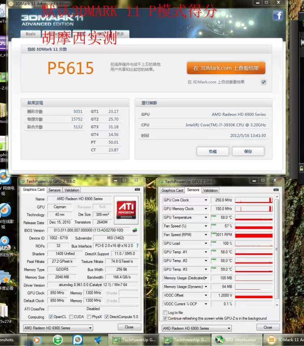Click the Bus Interface question mark icon

pyautogui.click(x=137, y=246)
